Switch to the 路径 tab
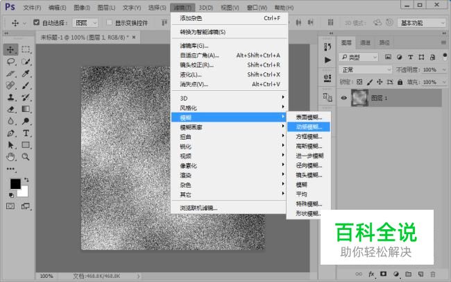Screen dimensions: 451x282 [x=384, y=42]
